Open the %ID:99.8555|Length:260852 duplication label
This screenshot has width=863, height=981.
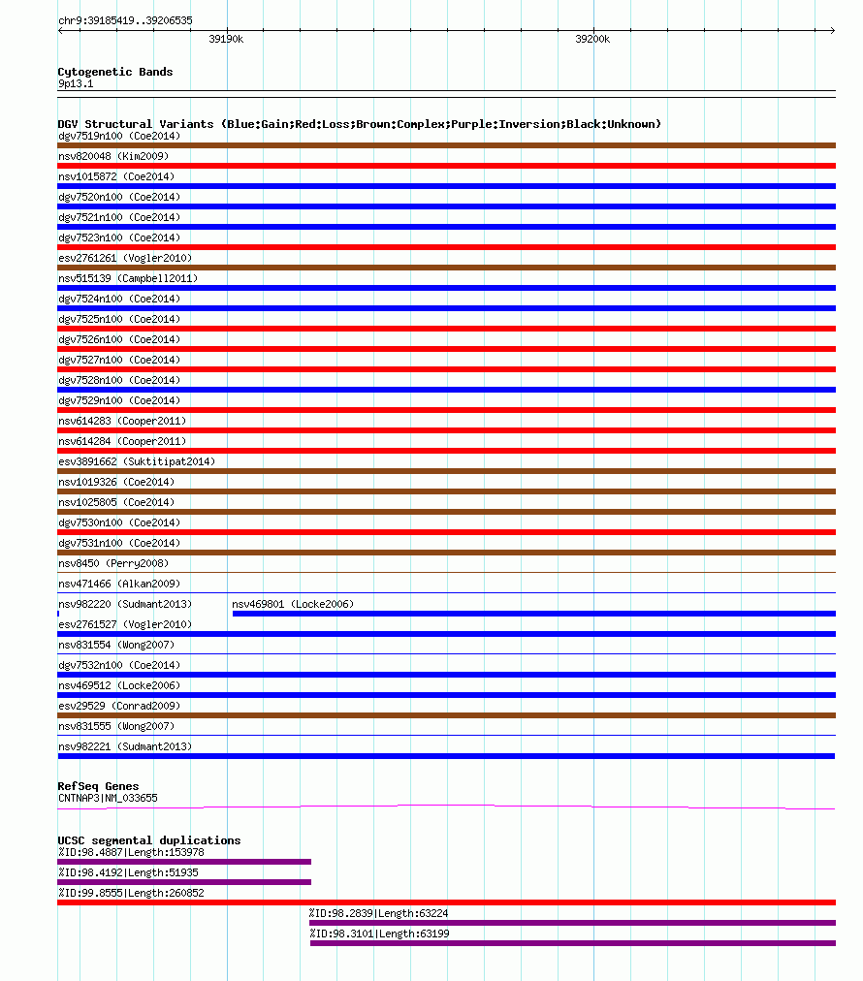point(131,893)
